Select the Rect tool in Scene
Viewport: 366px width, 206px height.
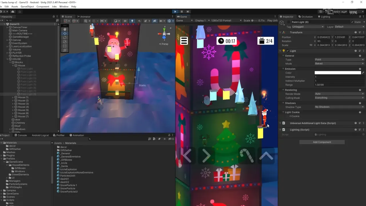(65, 46)
